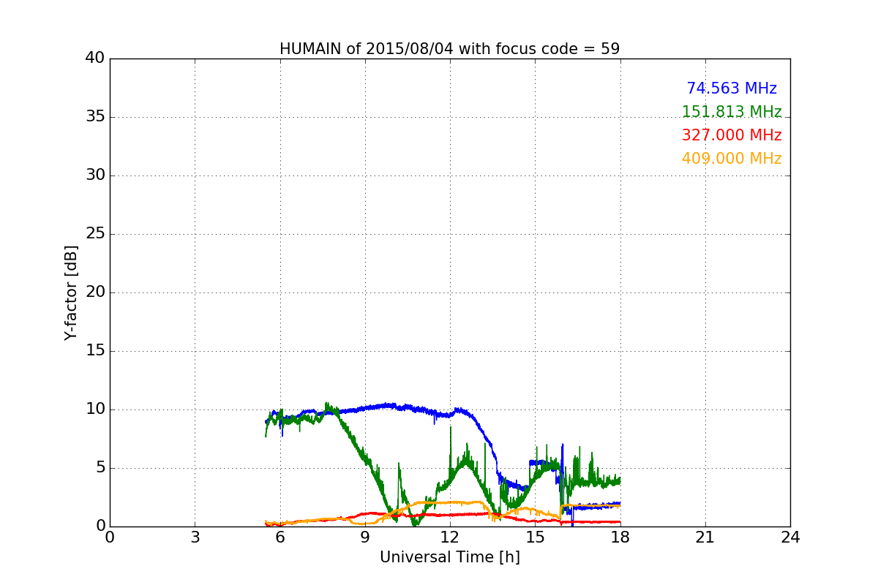The width and height of the screenshot is (878, 585).
Task: Click the x-axis tick label 9
Action: click(x=365, y=537)
